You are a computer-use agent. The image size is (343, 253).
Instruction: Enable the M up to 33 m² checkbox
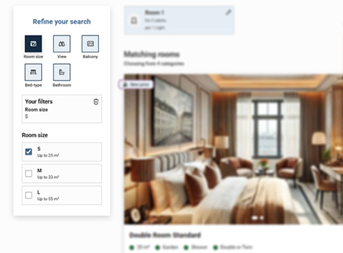(29, 173)
